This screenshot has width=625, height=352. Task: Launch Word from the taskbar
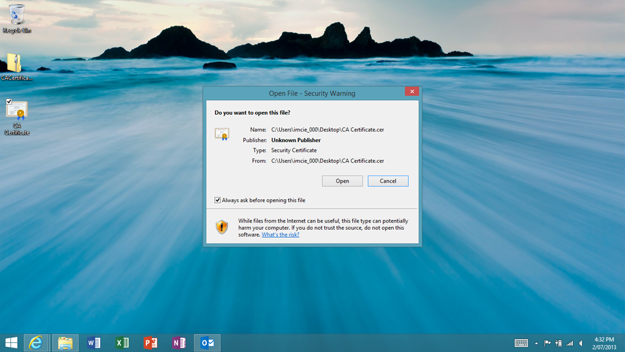coord(93,343)
